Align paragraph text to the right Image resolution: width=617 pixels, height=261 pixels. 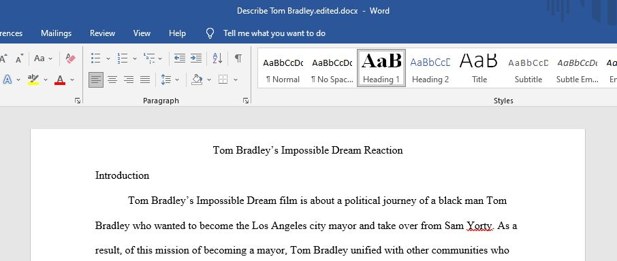(129, 80)
